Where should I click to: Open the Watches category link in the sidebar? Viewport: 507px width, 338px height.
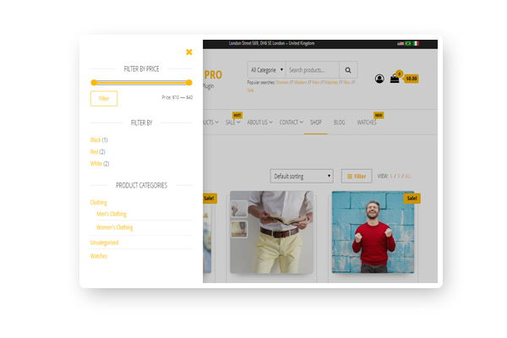click(x=99, y=256)
